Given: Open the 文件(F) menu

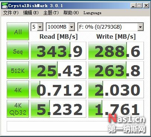Looking at the screenshot, I should tap(11, 13).
